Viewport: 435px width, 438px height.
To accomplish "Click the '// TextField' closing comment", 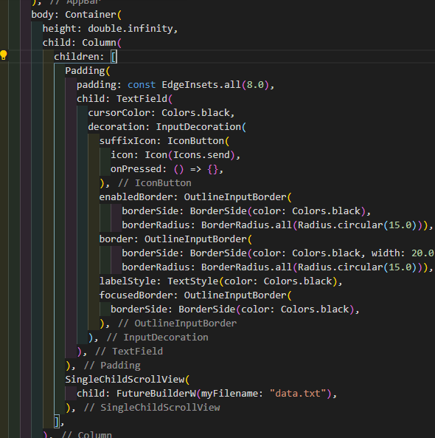I will pyautogui.click(x=129, y=351).
